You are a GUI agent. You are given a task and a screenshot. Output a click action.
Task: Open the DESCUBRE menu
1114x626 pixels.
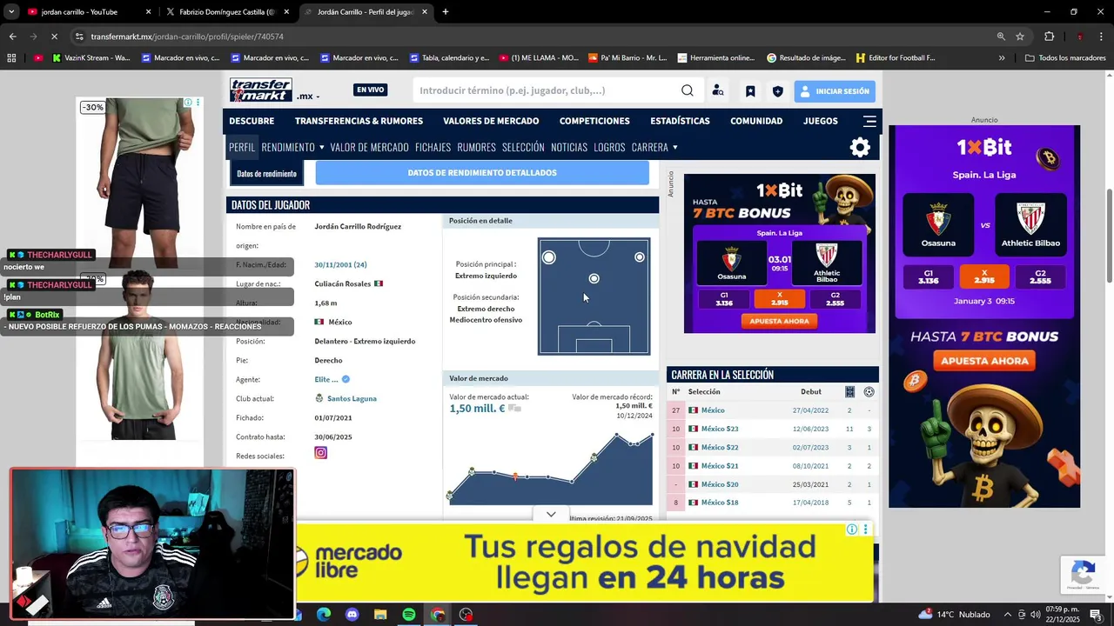pyautogui.click(x=252, y=121)
